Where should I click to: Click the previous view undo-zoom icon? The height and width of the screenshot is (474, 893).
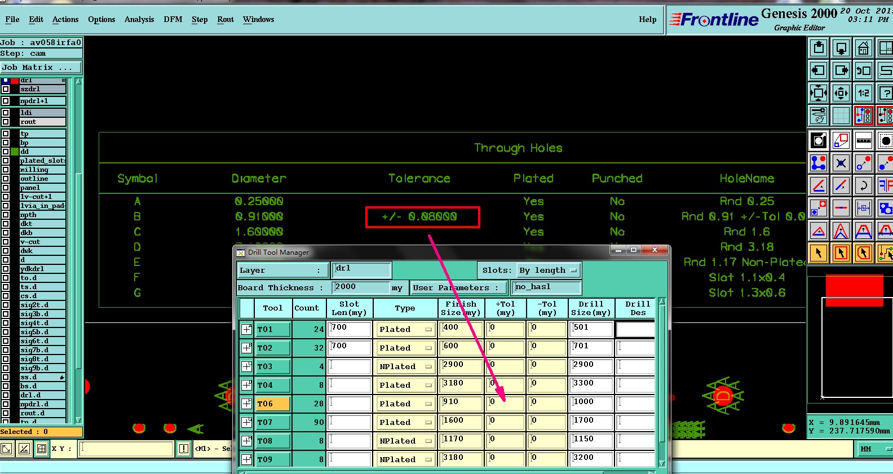point(863,70)
